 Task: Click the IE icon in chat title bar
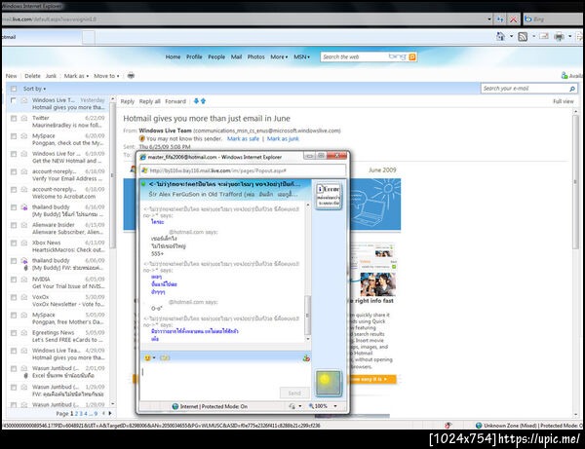coord(143,157)
